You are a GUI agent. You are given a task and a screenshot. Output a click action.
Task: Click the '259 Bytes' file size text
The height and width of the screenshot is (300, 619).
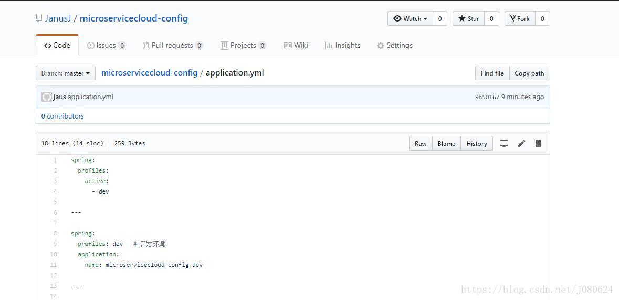pos(130,144)
